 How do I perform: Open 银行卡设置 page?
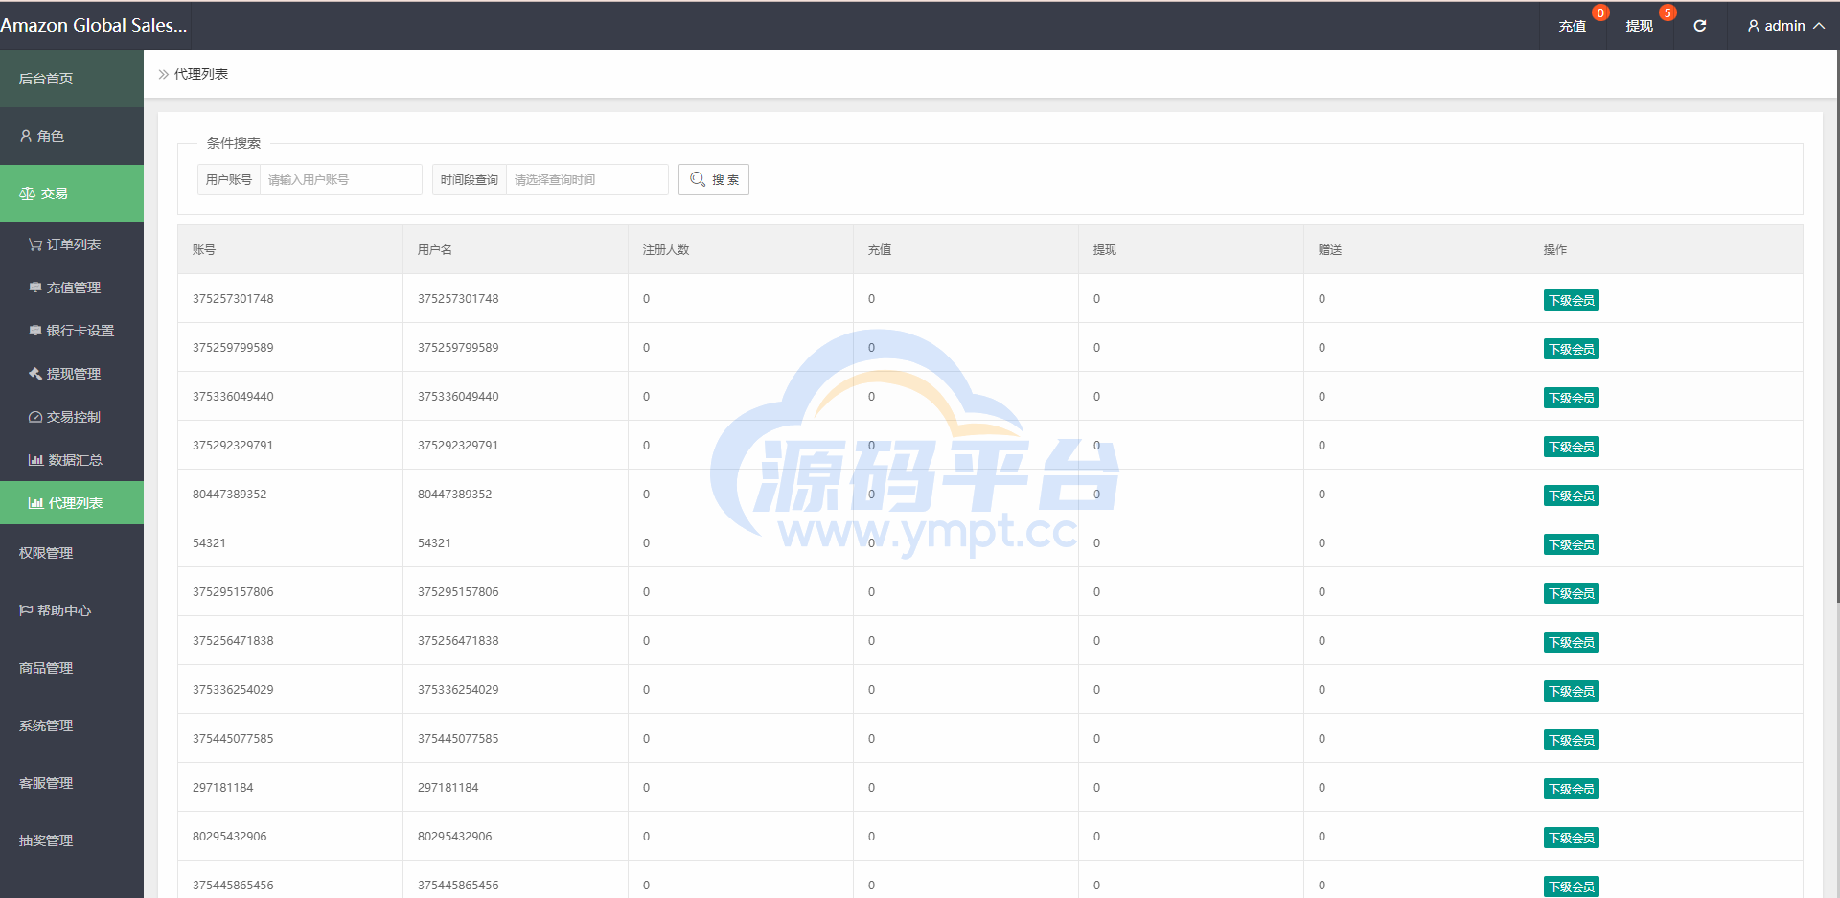pos(72,331)
